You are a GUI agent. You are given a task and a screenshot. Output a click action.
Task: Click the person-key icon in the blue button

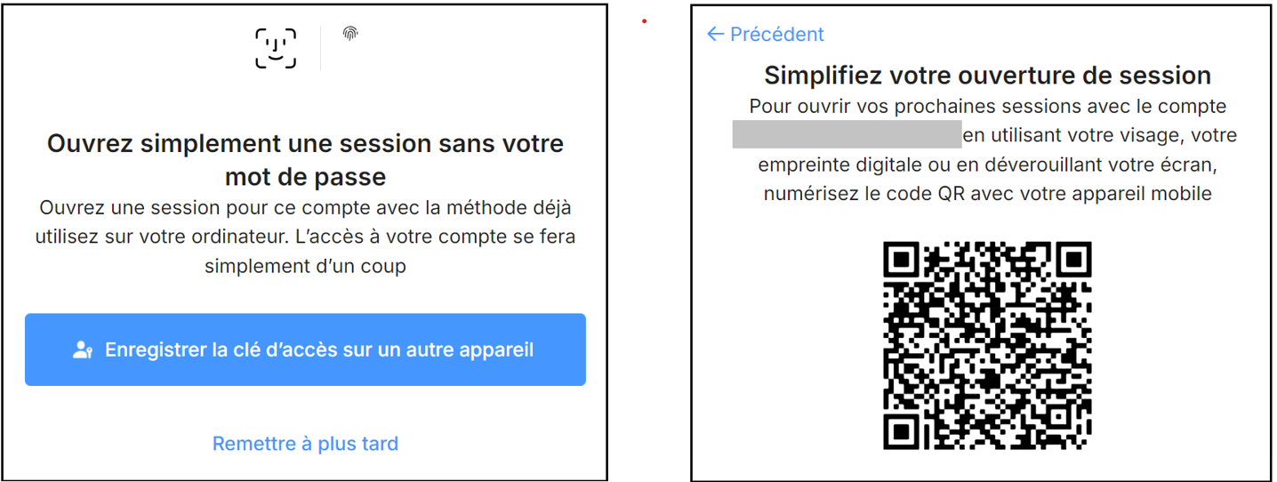(x=83, y=350)
